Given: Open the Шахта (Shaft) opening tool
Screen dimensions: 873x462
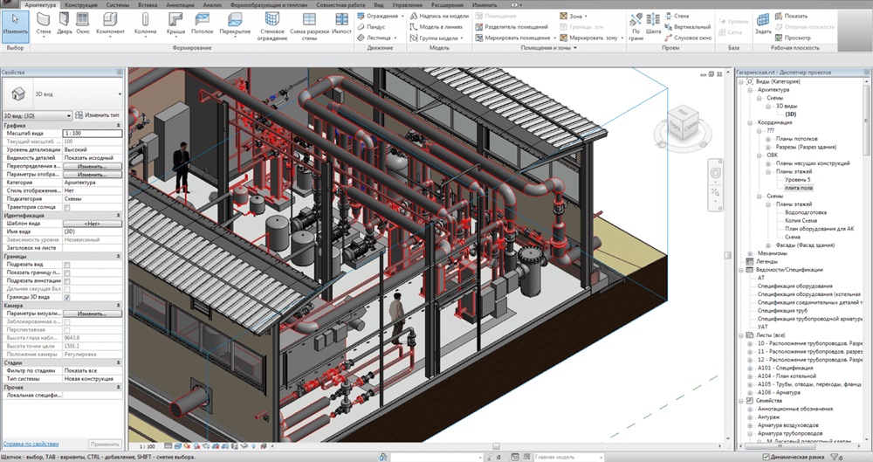Looking at the screenshot, I should click(x=653, y=26).
